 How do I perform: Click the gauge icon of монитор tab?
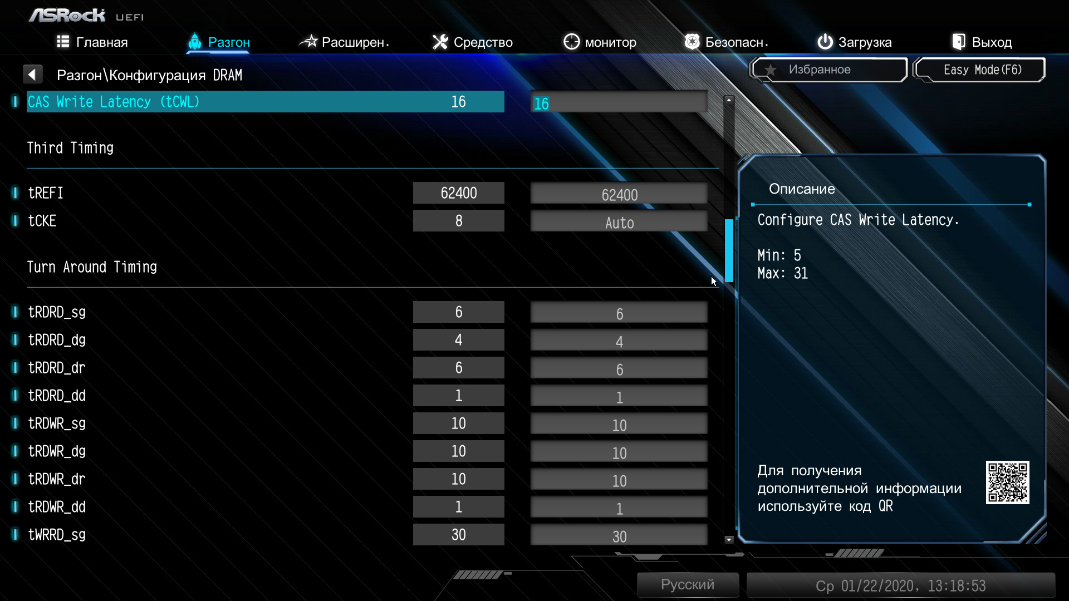tap(571, 42)
